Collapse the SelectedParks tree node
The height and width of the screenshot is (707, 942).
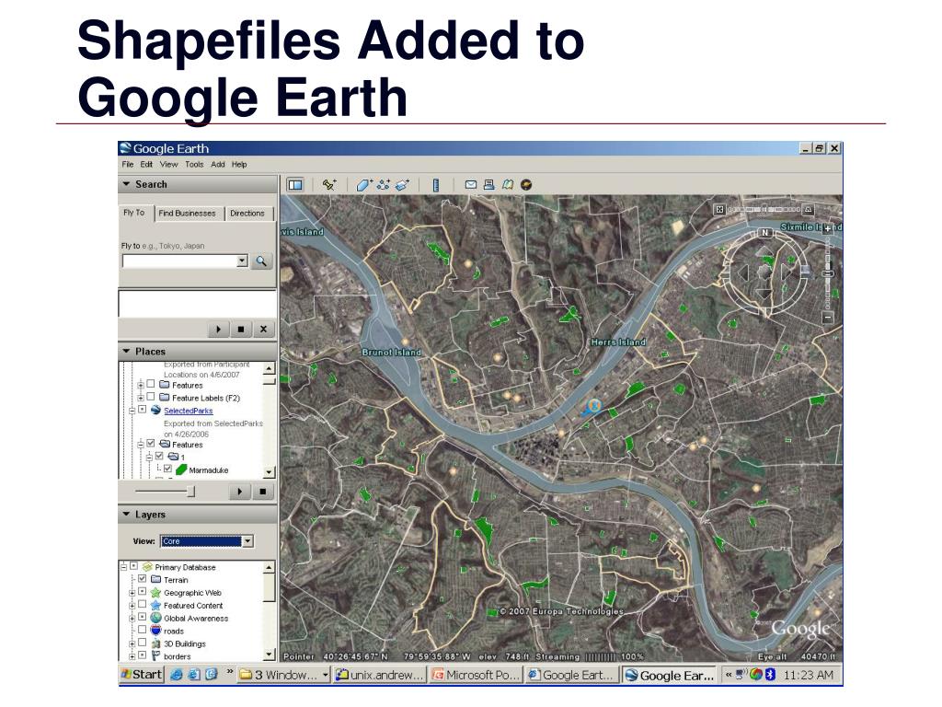point(132,411)
